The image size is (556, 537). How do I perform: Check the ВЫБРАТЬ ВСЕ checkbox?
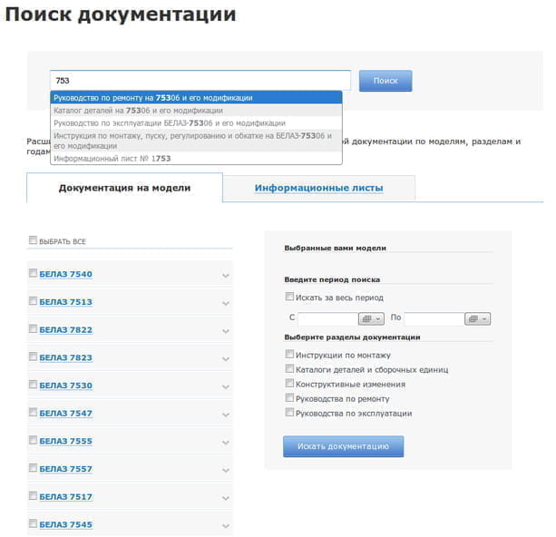(33, 240)
